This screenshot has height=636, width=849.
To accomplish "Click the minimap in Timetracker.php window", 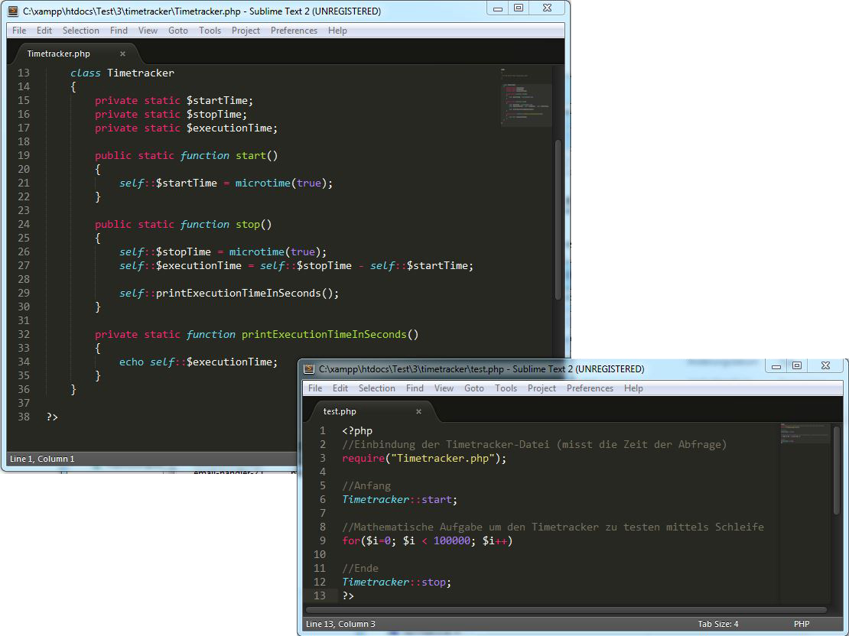I will tap(525, 97).
